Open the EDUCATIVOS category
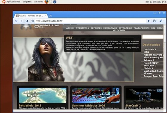 [x=110, y=28]
